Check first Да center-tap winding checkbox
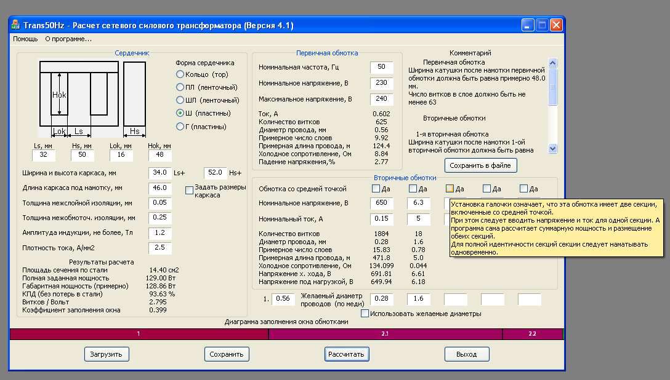This screenshot has width=670, height=380. click(376, 189)
